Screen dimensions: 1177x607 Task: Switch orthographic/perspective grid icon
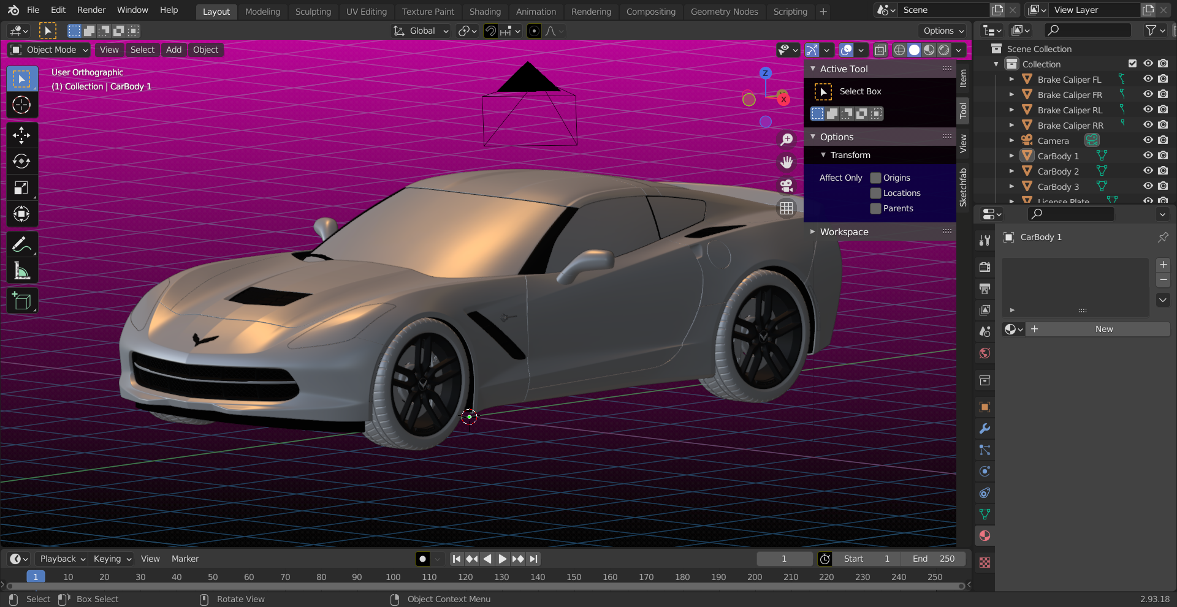tap(787, 208)
